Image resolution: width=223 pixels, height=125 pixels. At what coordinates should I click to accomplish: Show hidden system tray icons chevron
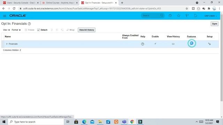tap(197, 122)
